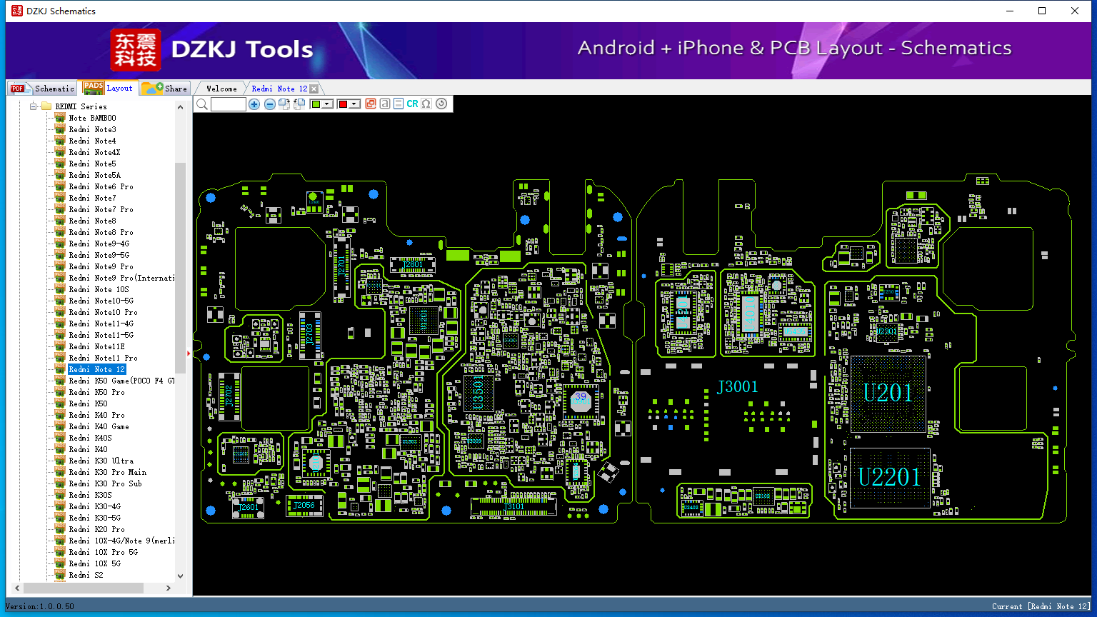Zoom out with the blue minus button
The height and width of the screenshot is (617, 1097).
pos(270,104)
